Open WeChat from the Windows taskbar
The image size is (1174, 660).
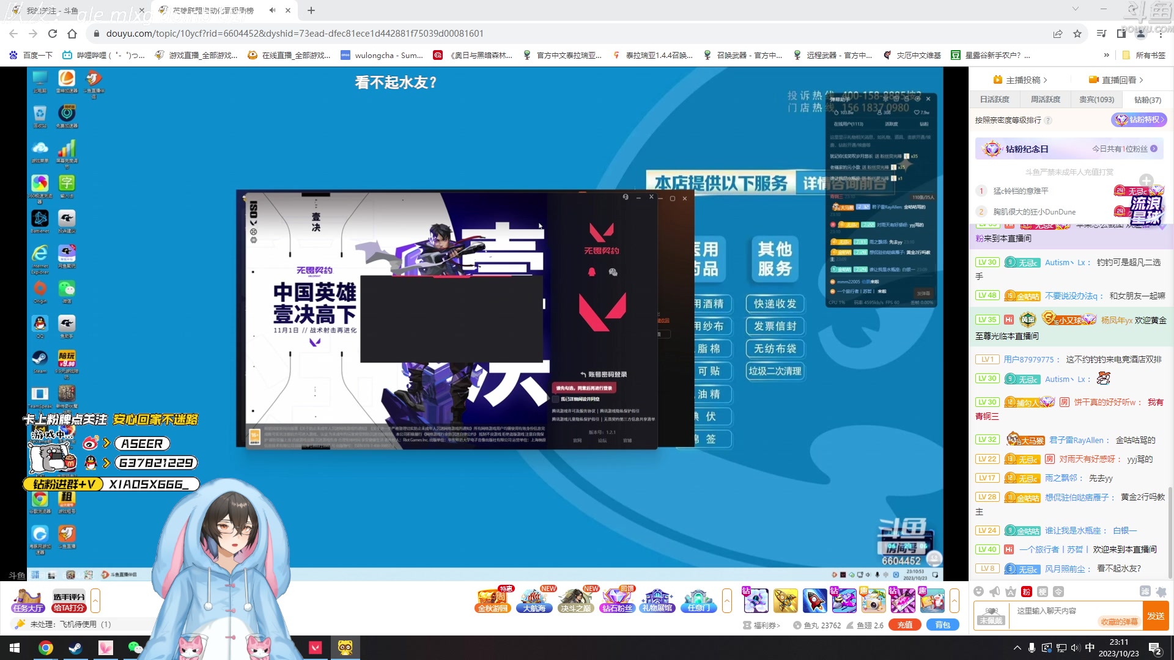pyautogui.click(x=135, y=648)
